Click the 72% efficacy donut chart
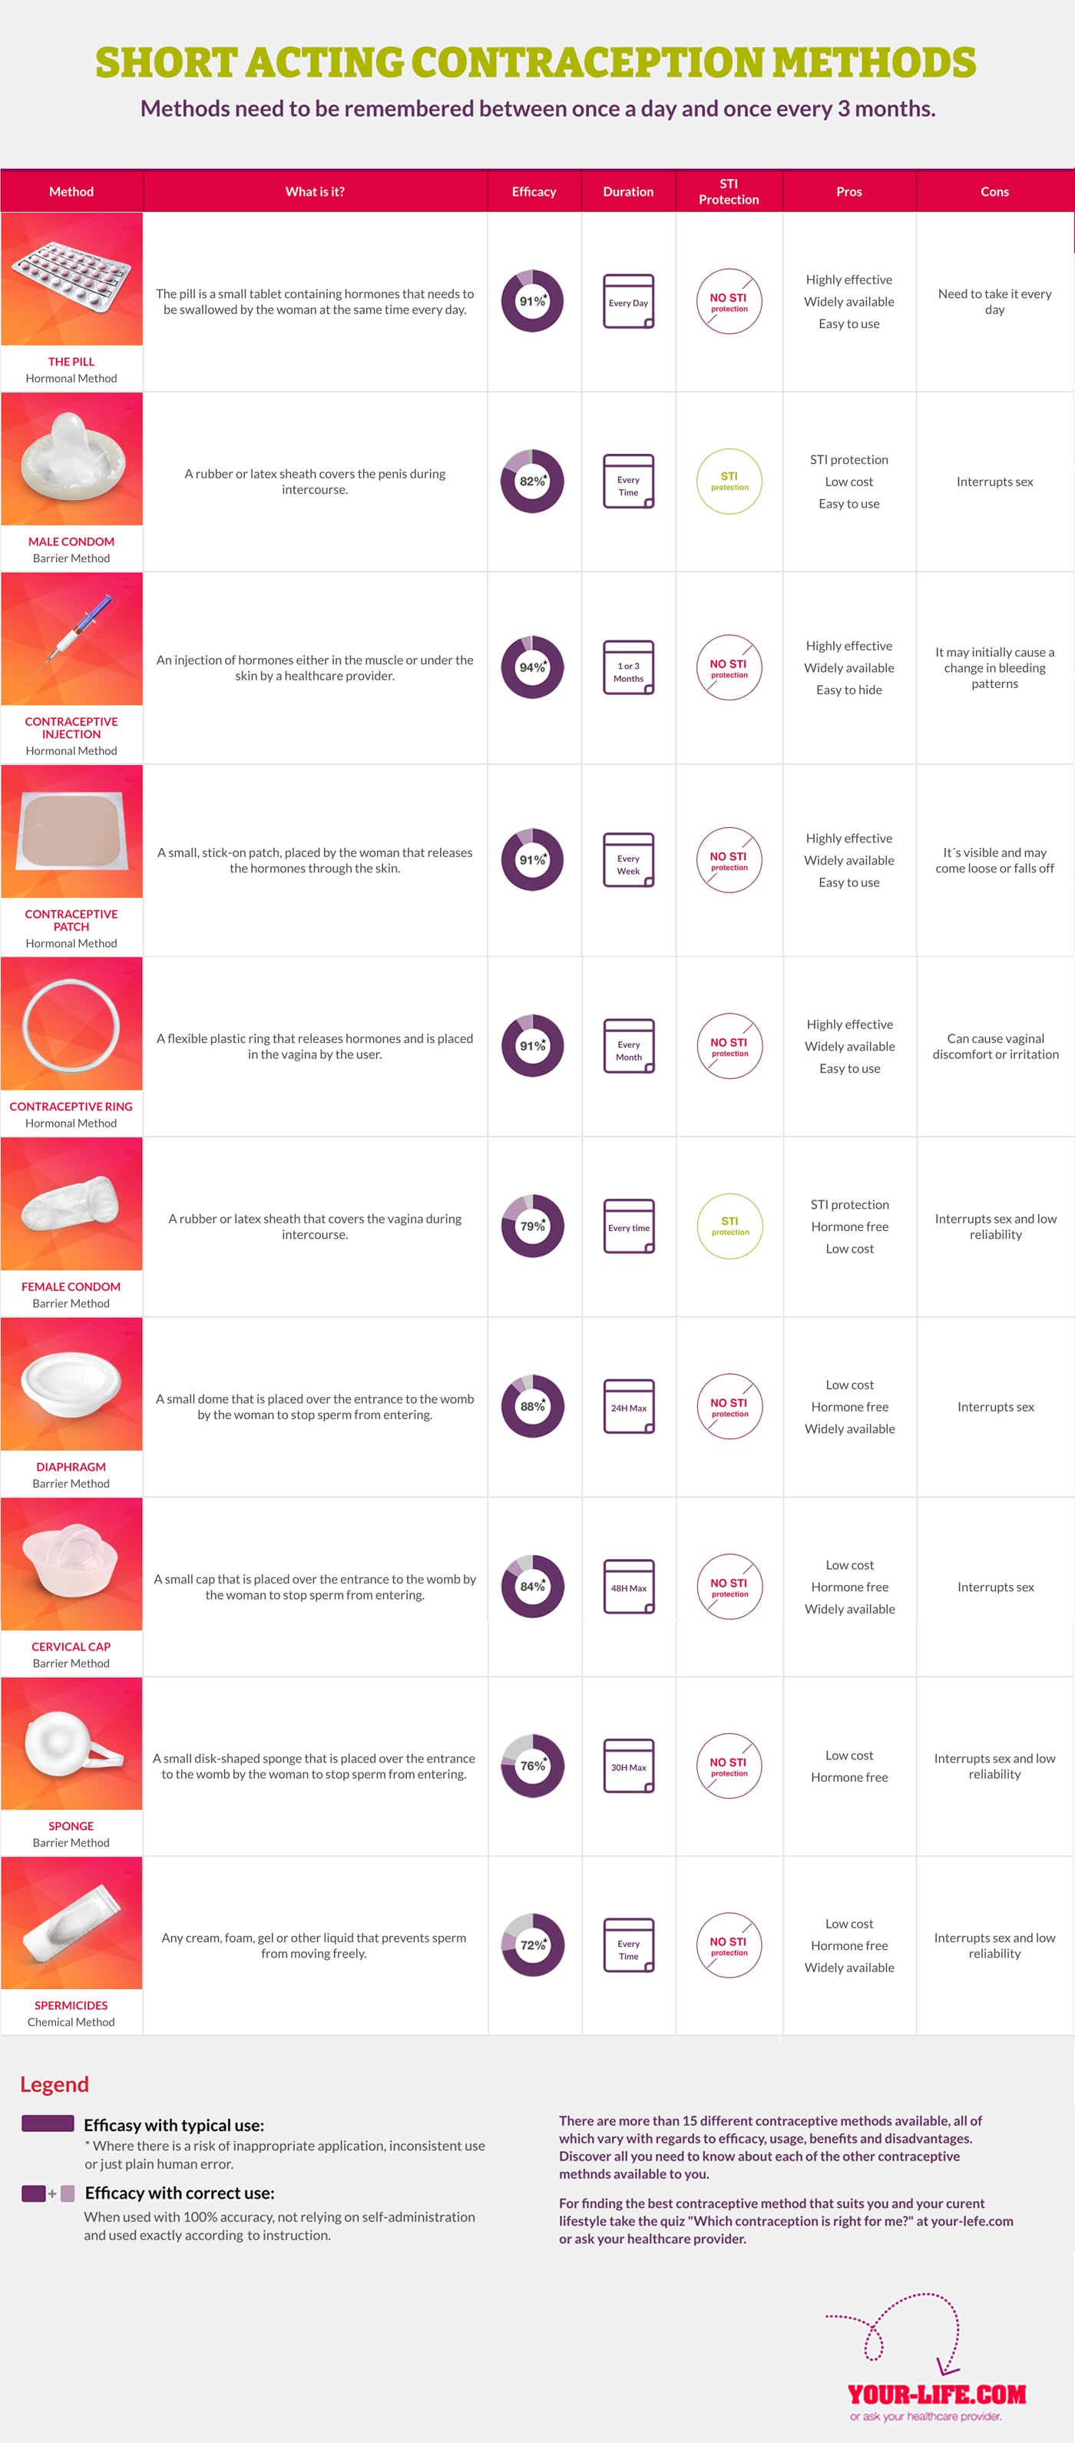The image size is (1075, 2446). (533, 1945)
